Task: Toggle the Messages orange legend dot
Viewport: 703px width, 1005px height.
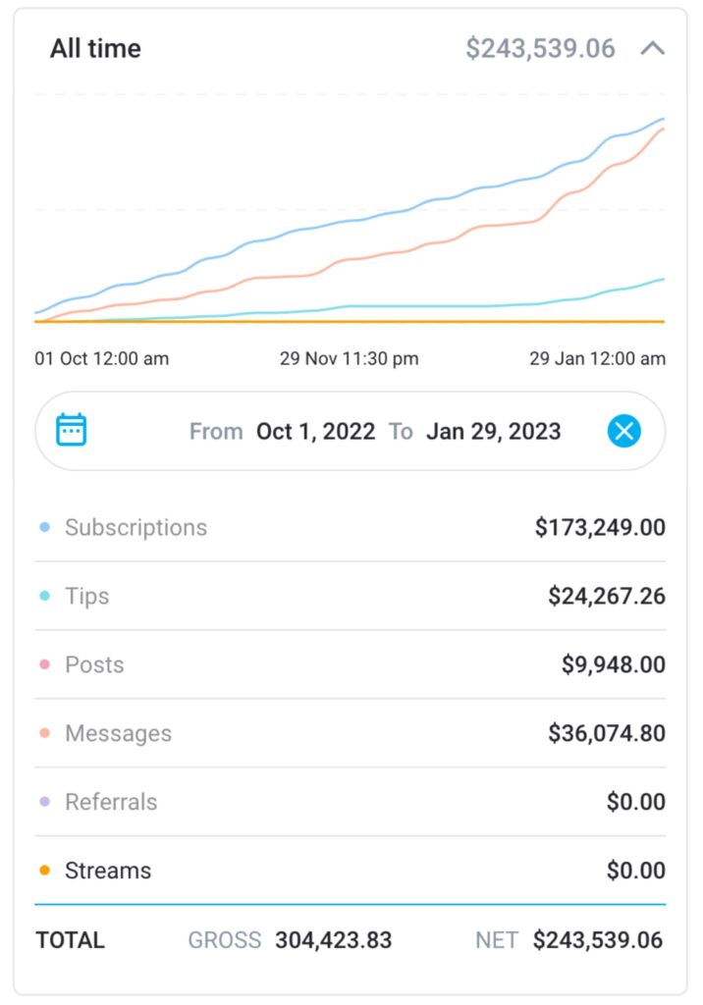Action: [45, 733]
